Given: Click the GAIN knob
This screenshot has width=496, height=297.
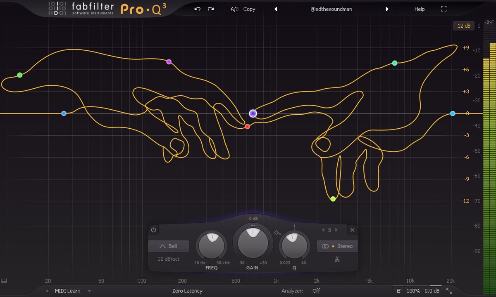Looking at the screenshot, I should pos(252,244).
